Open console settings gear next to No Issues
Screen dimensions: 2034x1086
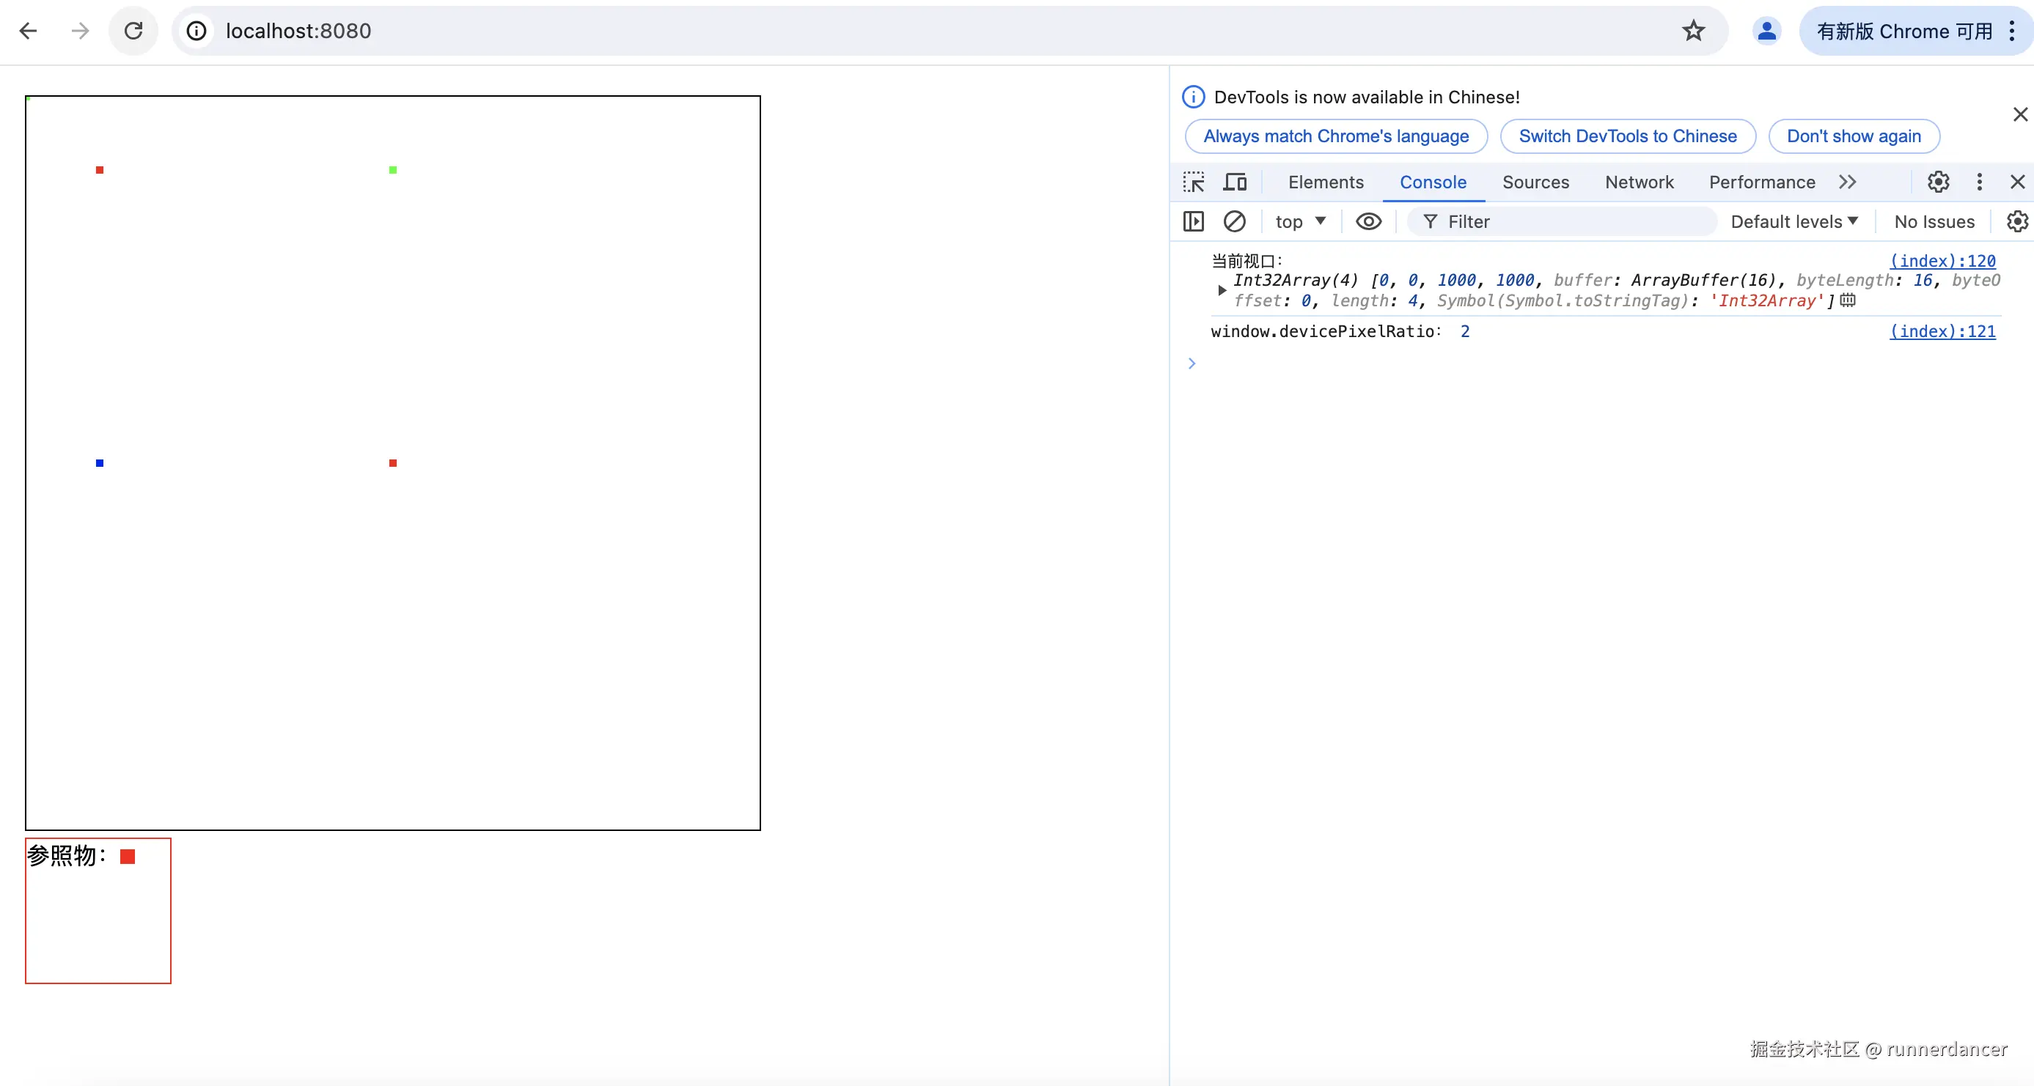pyautogui.click(x=2016, y=222)
